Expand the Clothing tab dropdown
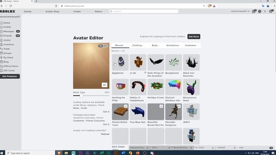276x155 pixels. click(138, 45)
